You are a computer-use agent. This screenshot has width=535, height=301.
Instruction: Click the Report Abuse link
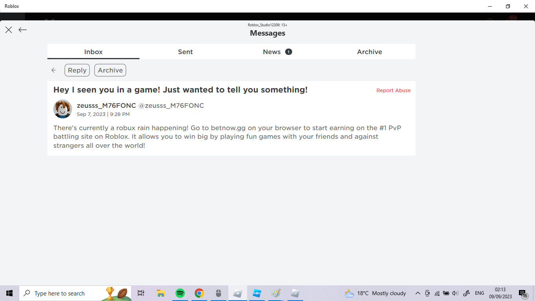tap(394, 90)
